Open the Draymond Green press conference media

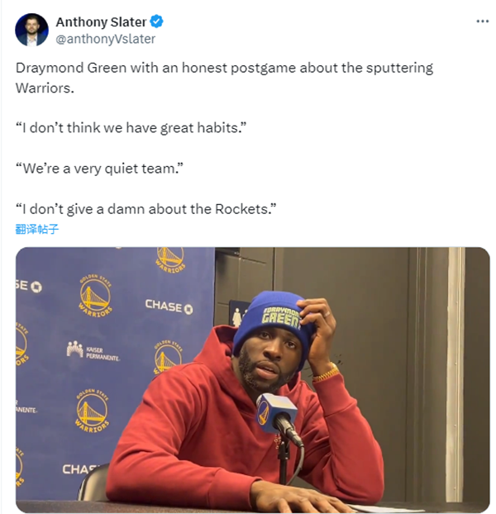point(253,379)
